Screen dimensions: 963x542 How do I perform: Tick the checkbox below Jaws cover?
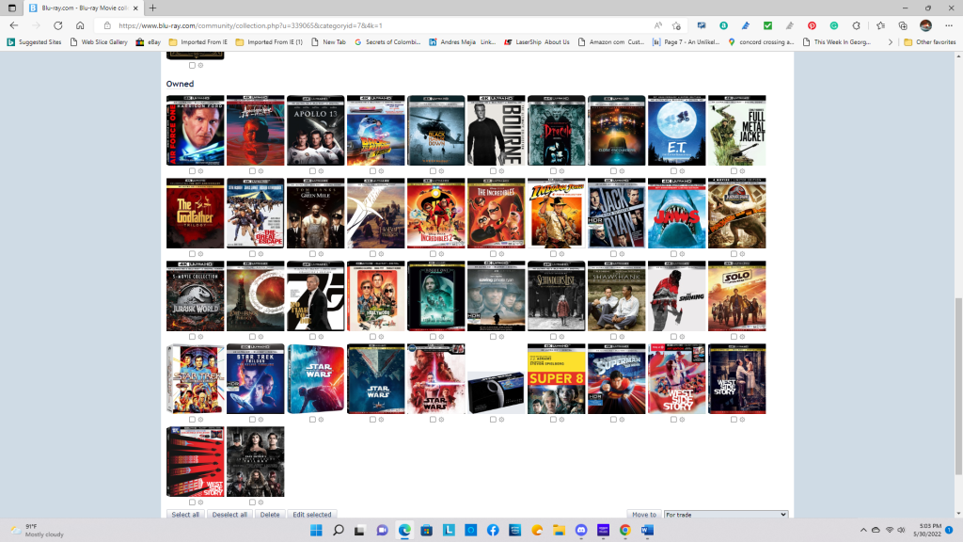(673, 254)
